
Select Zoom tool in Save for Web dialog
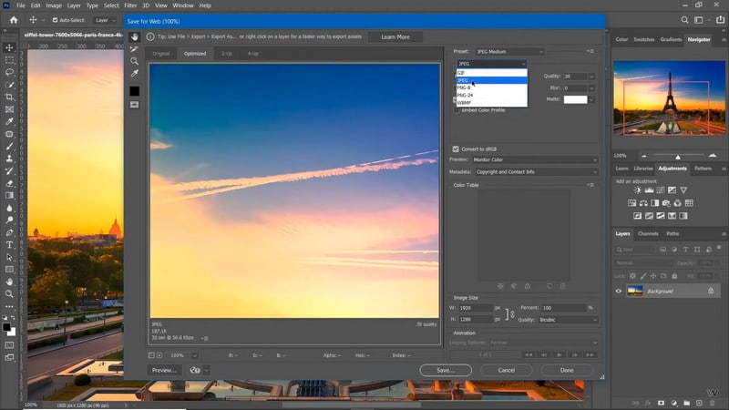134,61
